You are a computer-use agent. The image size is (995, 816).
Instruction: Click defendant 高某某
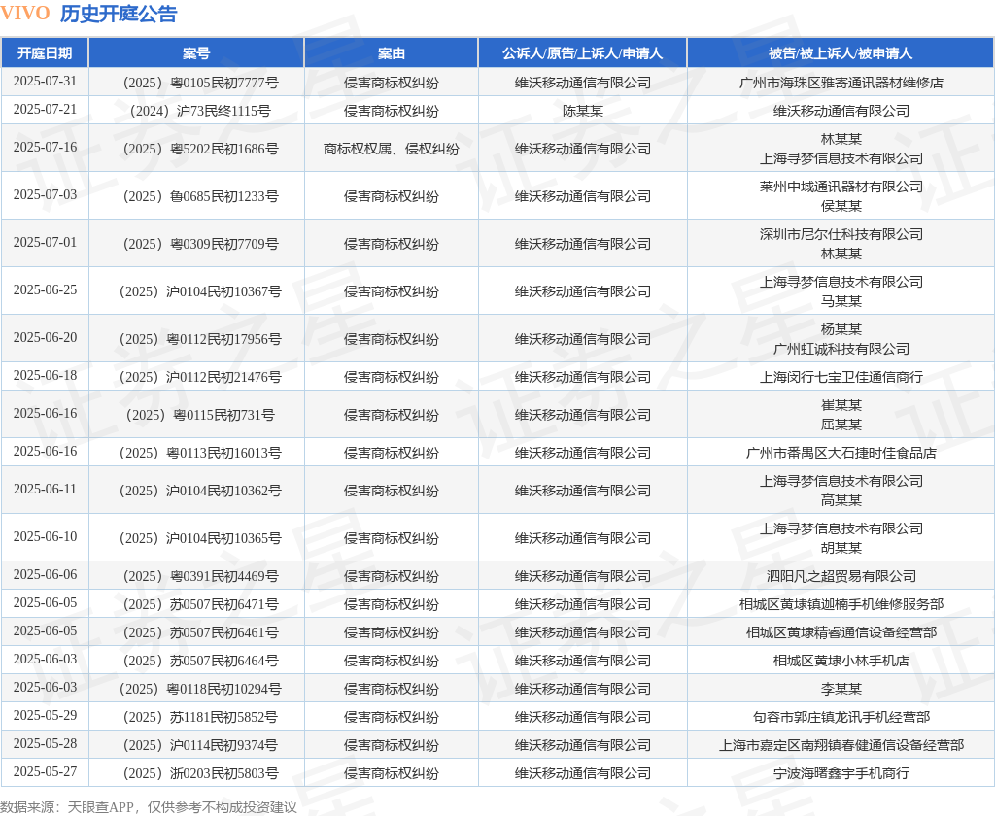coord(841,500)
